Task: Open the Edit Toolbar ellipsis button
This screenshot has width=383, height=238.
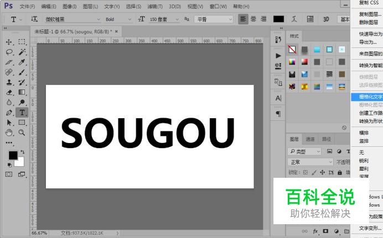Action: [x=9, y=143]
